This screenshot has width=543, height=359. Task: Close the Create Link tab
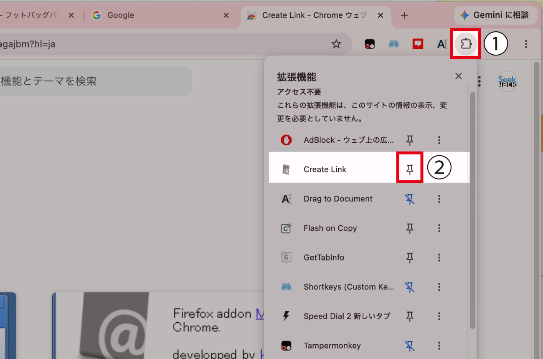click(x=381, y=15)
